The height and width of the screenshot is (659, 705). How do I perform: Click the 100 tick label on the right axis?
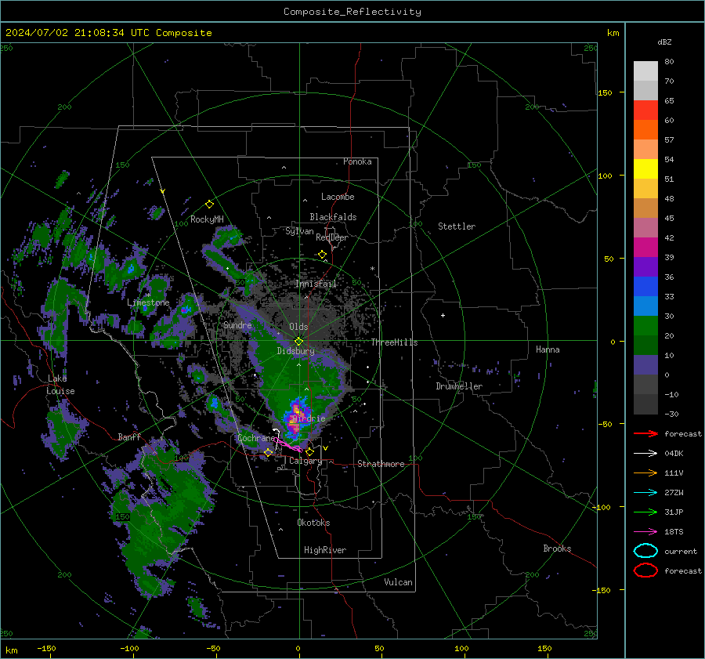point(606,176)
